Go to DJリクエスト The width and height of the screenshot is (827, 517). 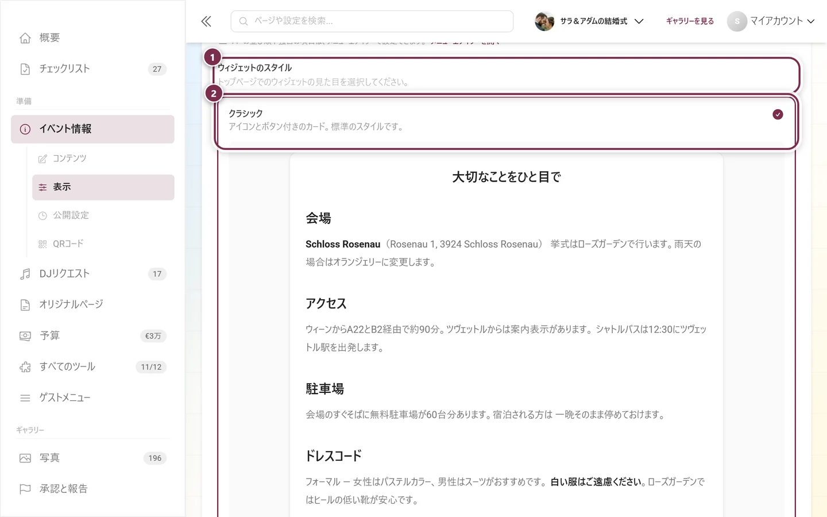[92, 274]
